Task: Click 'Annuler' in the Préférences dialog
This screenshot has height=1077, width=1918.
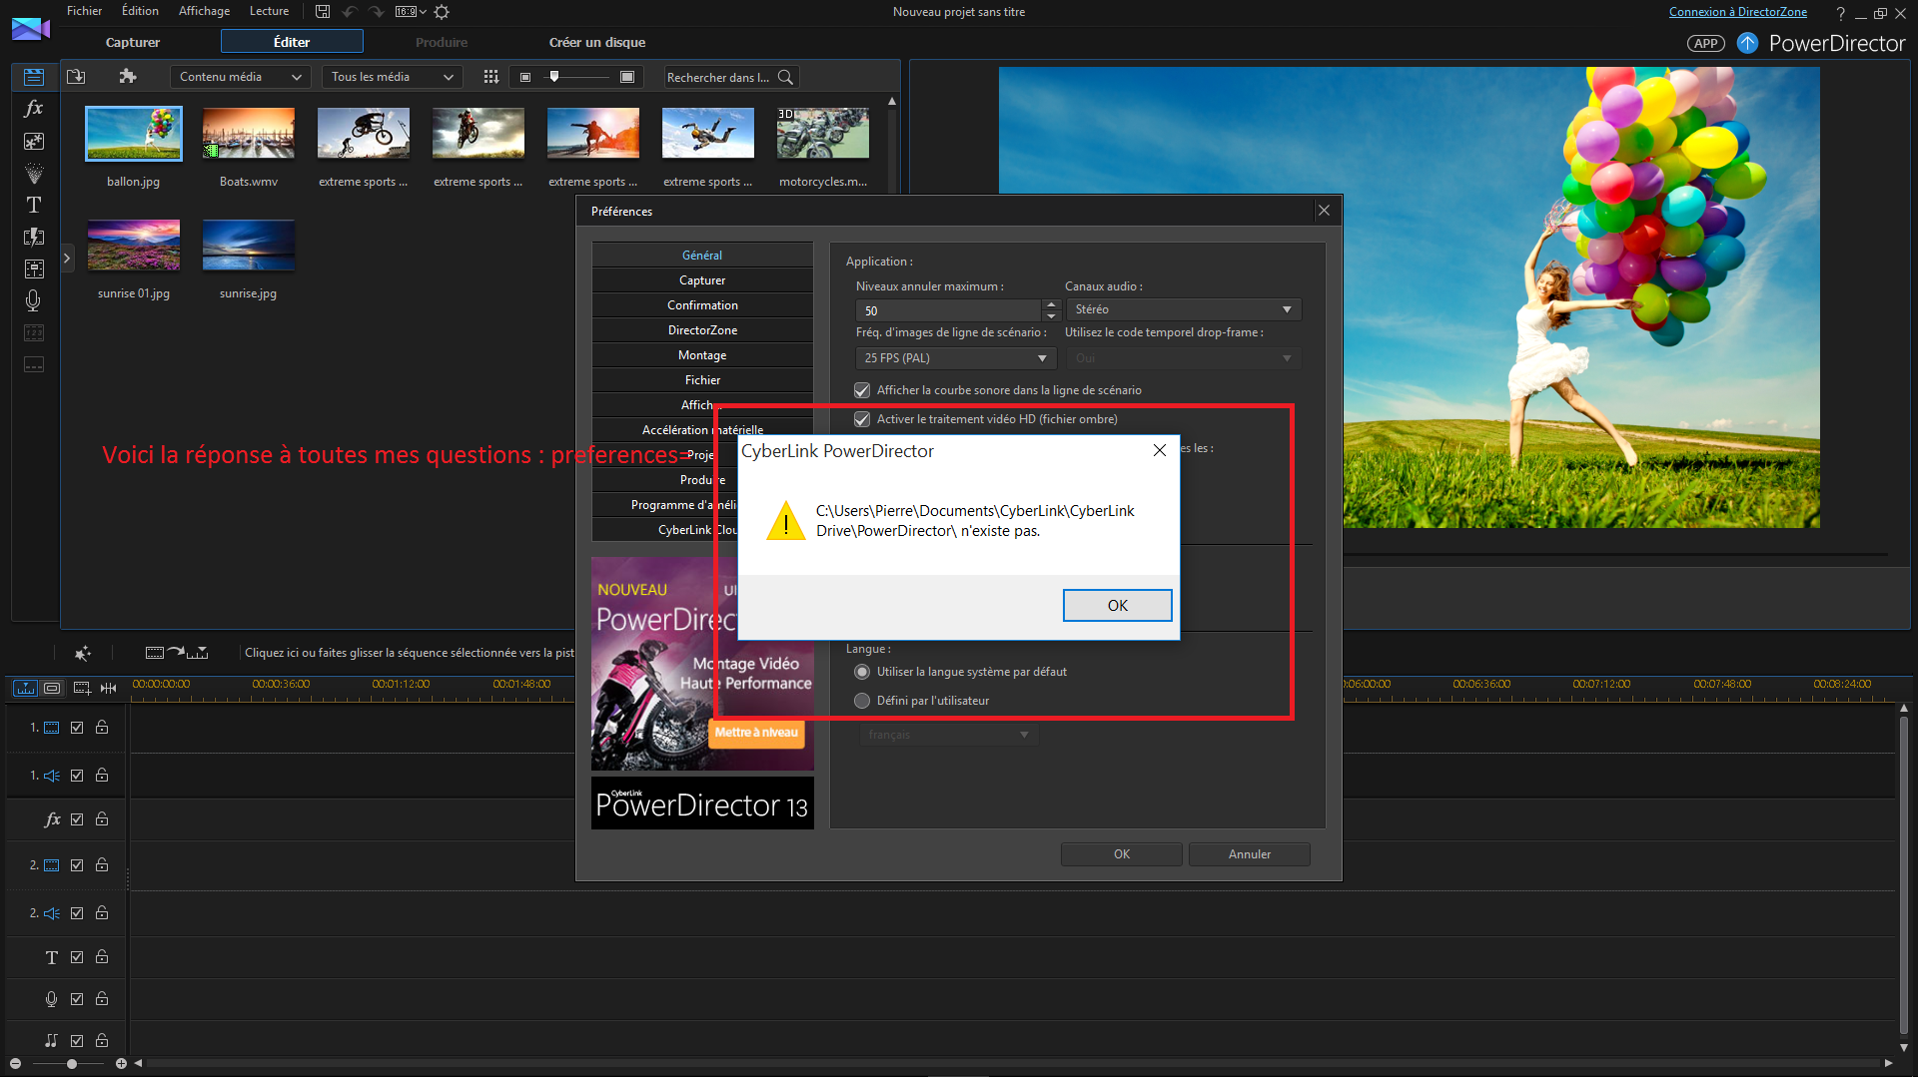Action: 1250,854
